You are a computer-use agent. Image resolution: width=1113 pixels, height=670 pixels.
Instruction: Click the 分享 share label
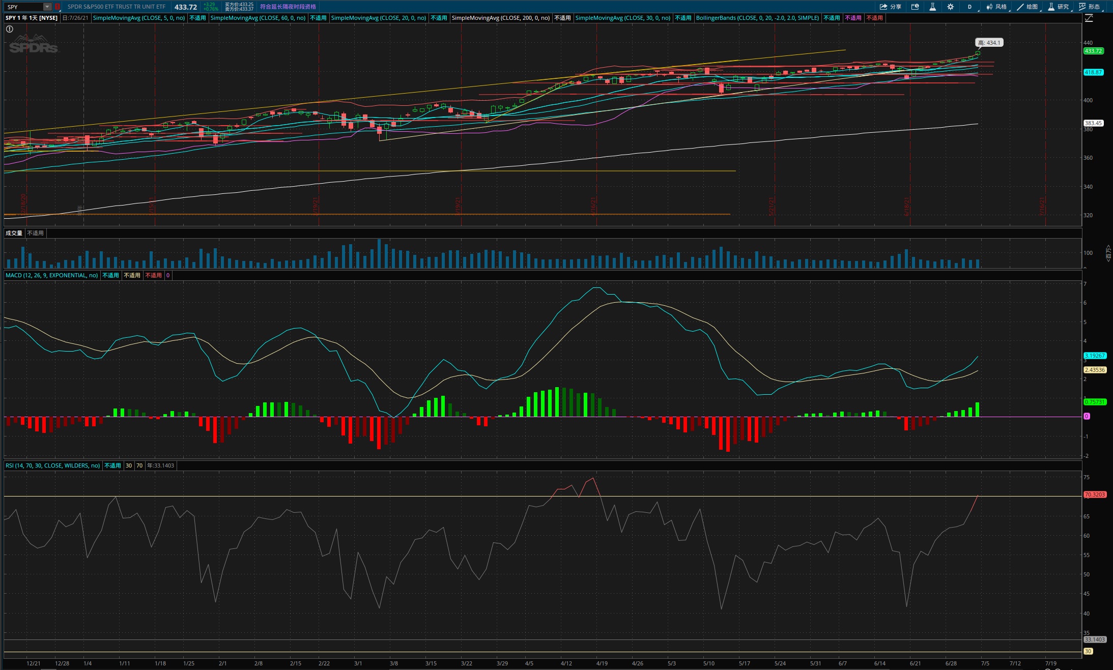pyautogui.click(x=896, y=7)
